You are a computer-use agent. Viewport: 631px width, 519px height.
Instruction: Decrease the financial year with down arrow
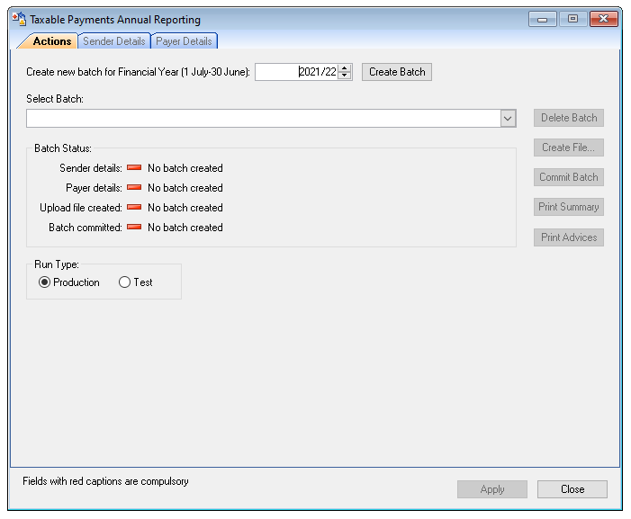coord(345,76)
